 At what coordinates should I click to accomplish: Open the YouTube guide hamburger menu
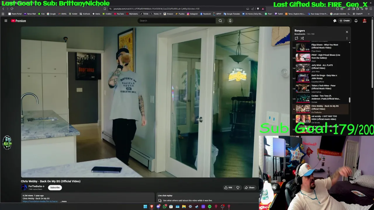point(6,21)
